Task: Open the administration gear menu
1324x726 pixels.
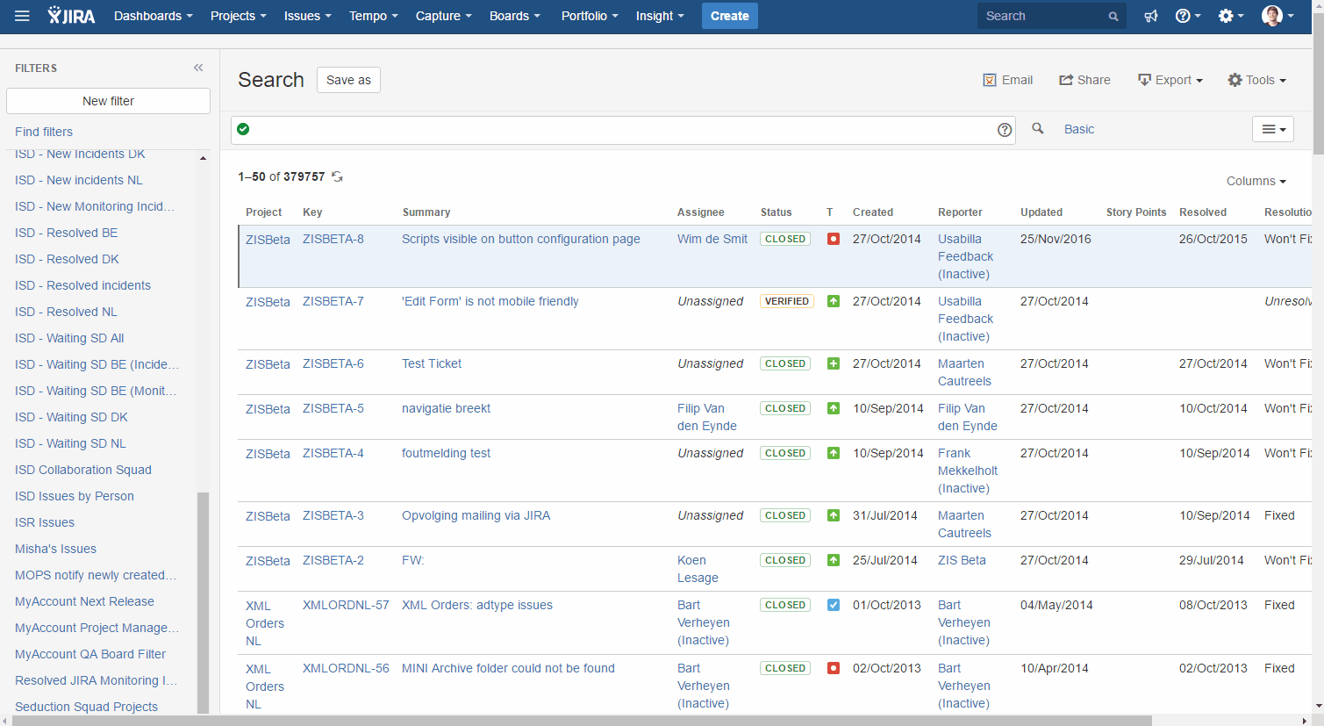Action: (1230, 16)
